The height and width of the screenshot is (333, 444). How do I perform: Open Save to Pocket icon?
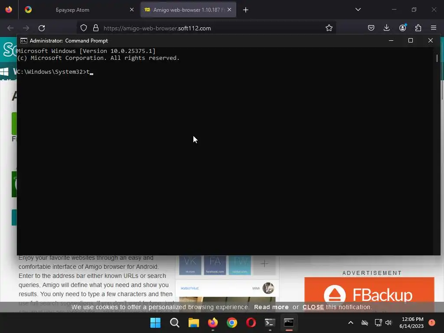(x=371, y=28)
